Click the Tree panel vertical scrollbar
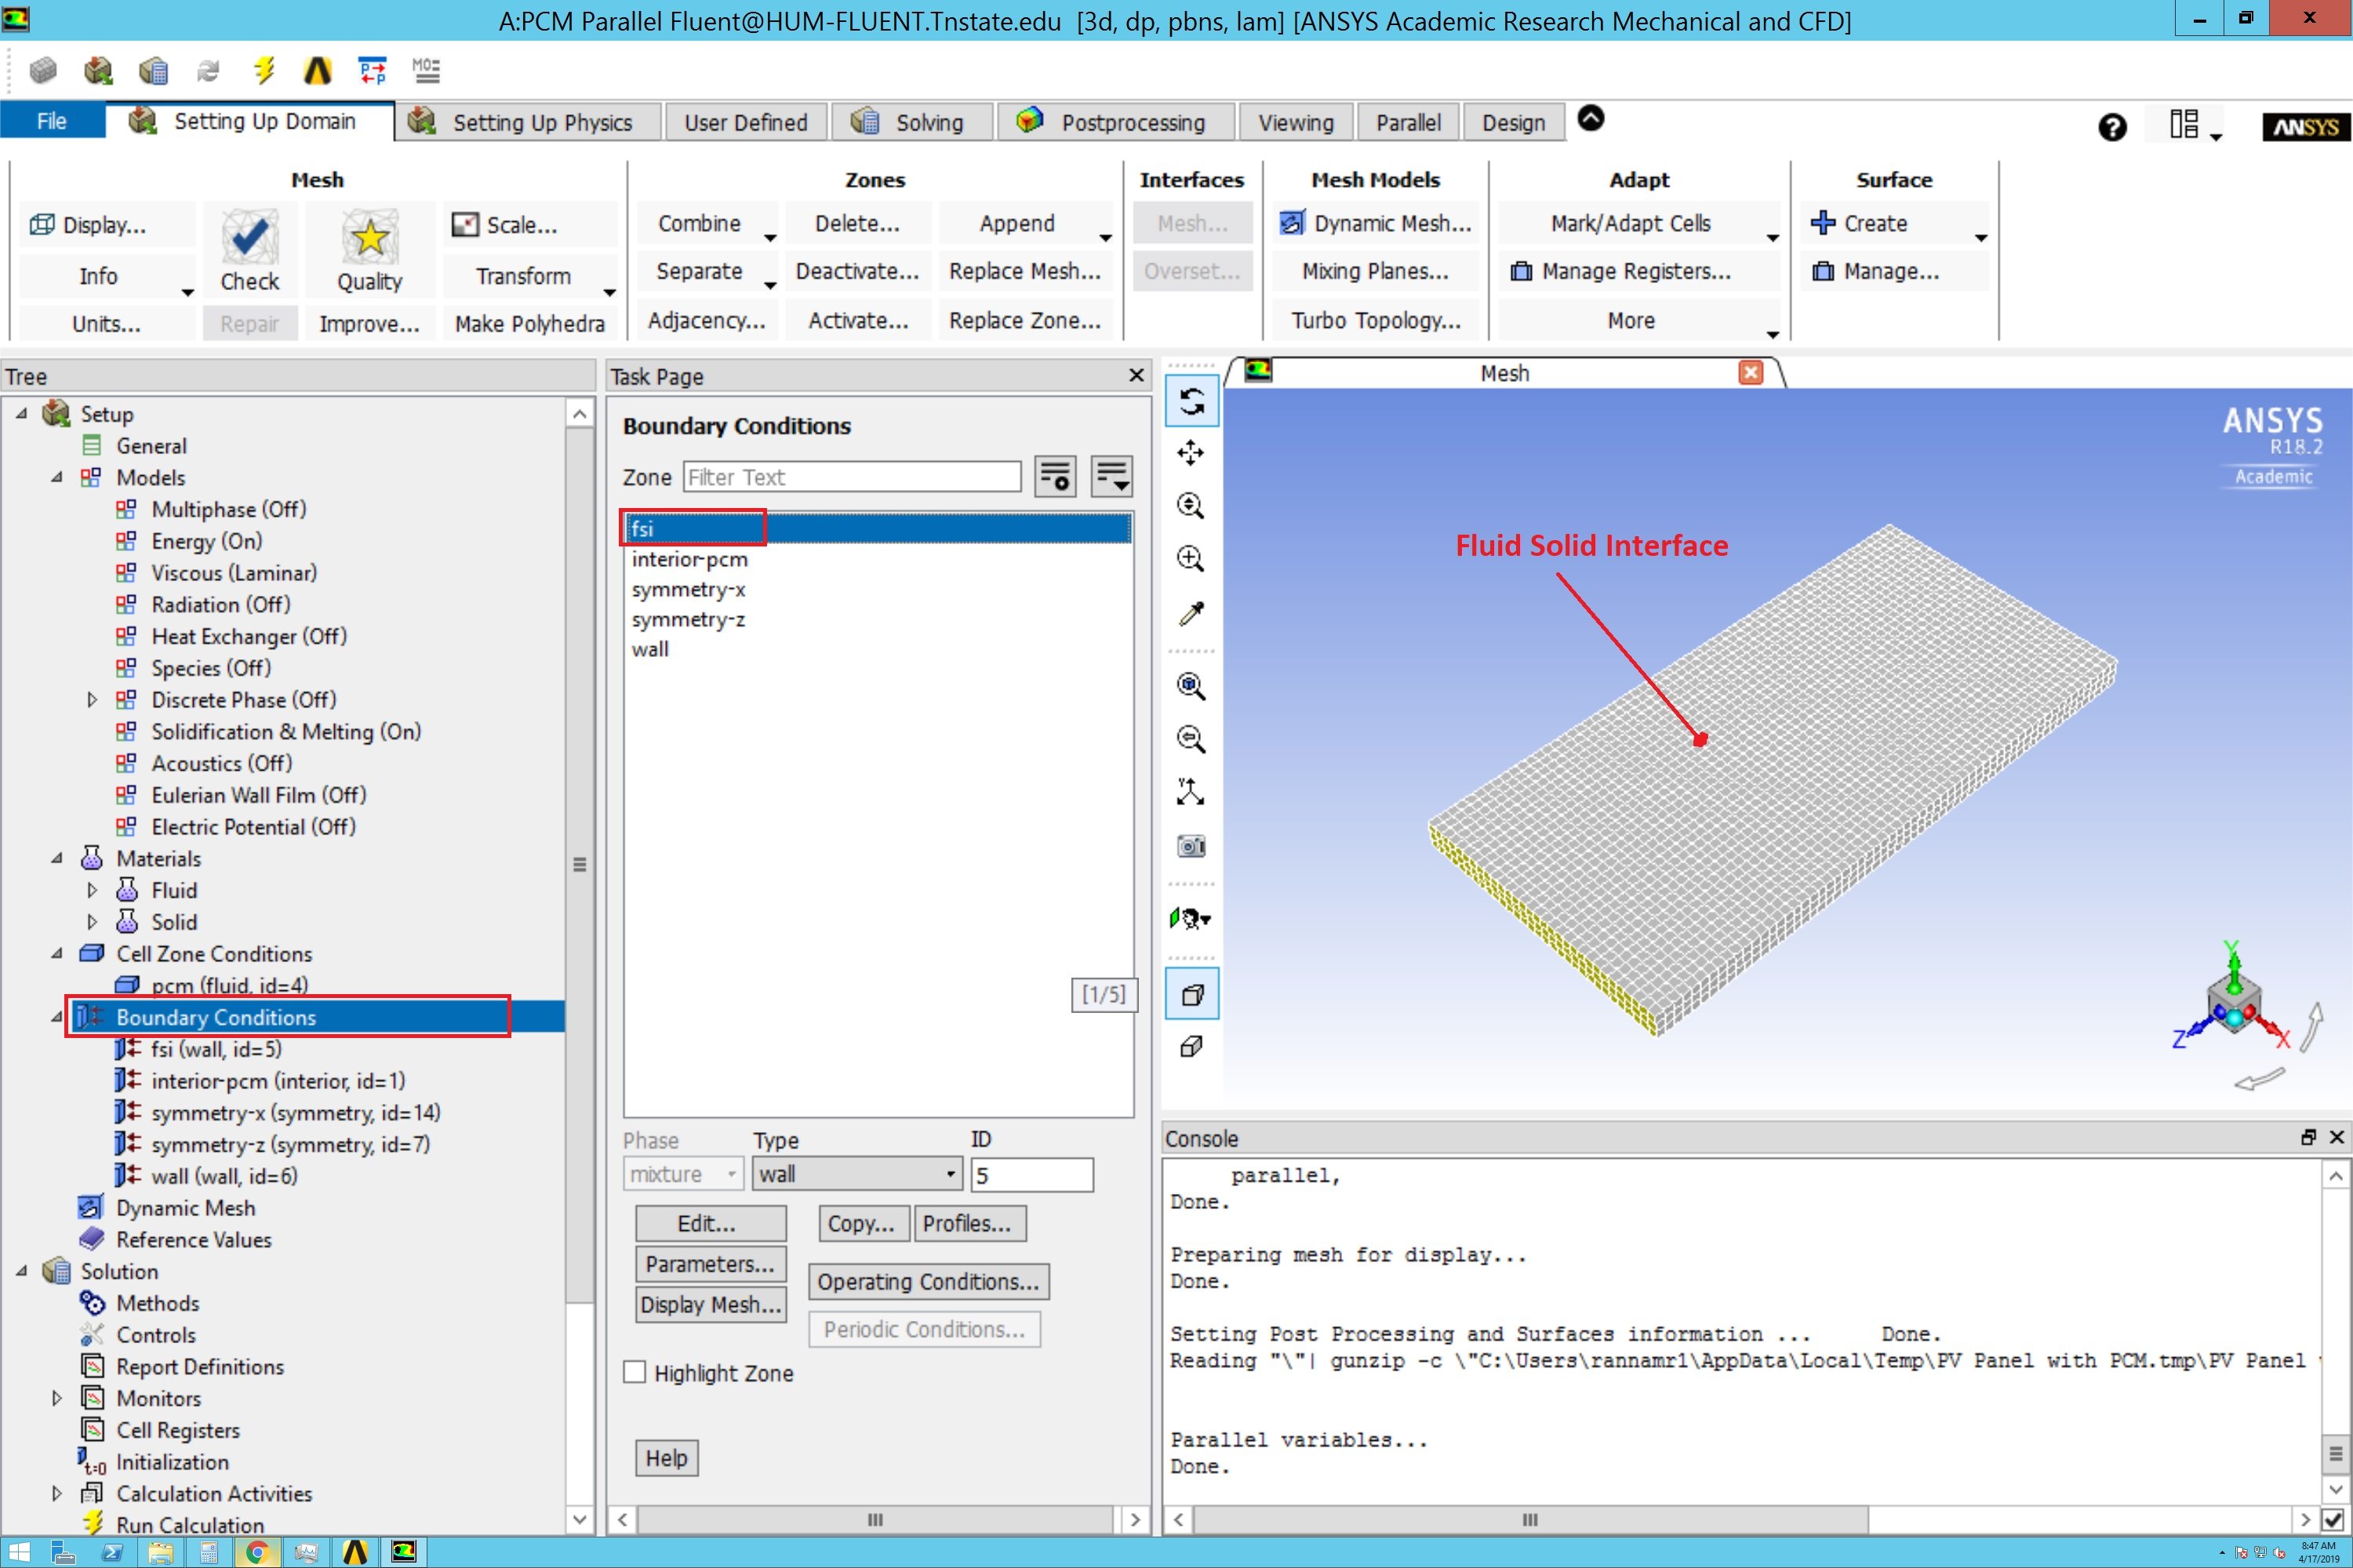The width and height of the screenshot is (2353, 1568). pyautogui.click(x=580, y=864)
